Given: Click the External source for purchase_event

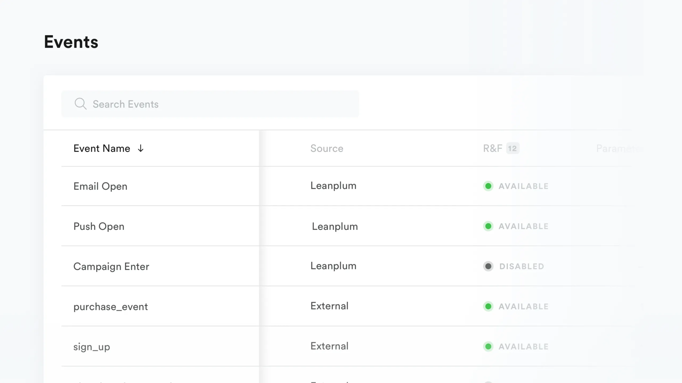Looking at the screenshot, I should click(329, 306).
